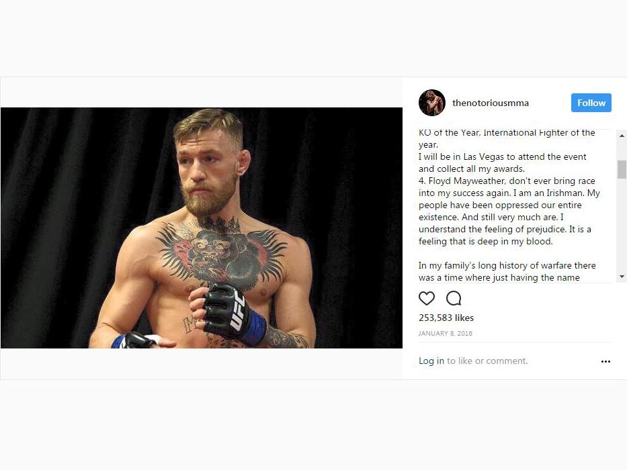
Task: Open the thenotoriousmma username link
Action: coord(491,103)
